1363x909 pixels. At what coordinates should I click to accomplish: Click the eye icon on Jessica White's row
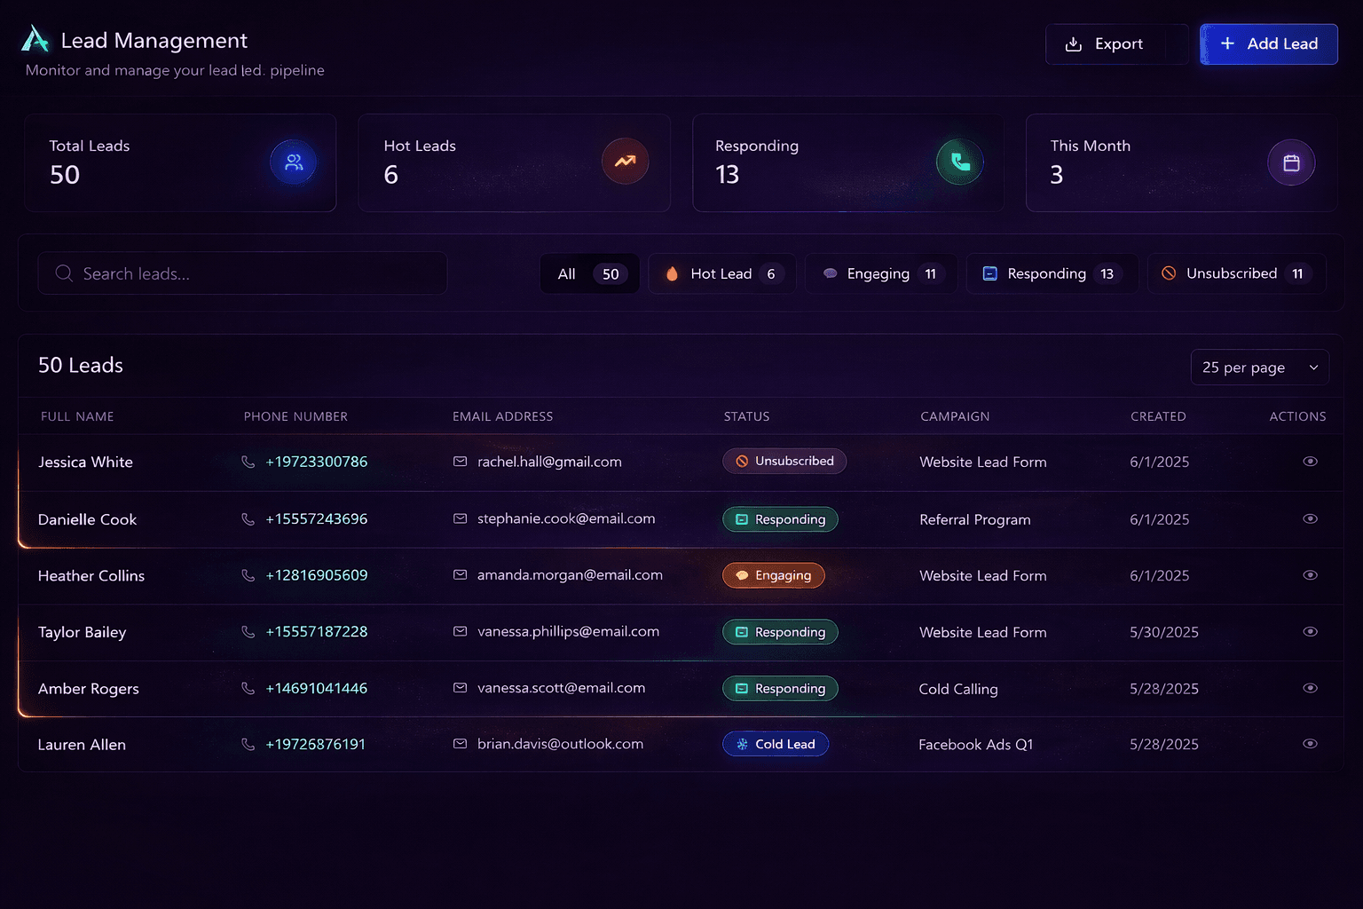pyautogui.click(x=1310, y=461)
